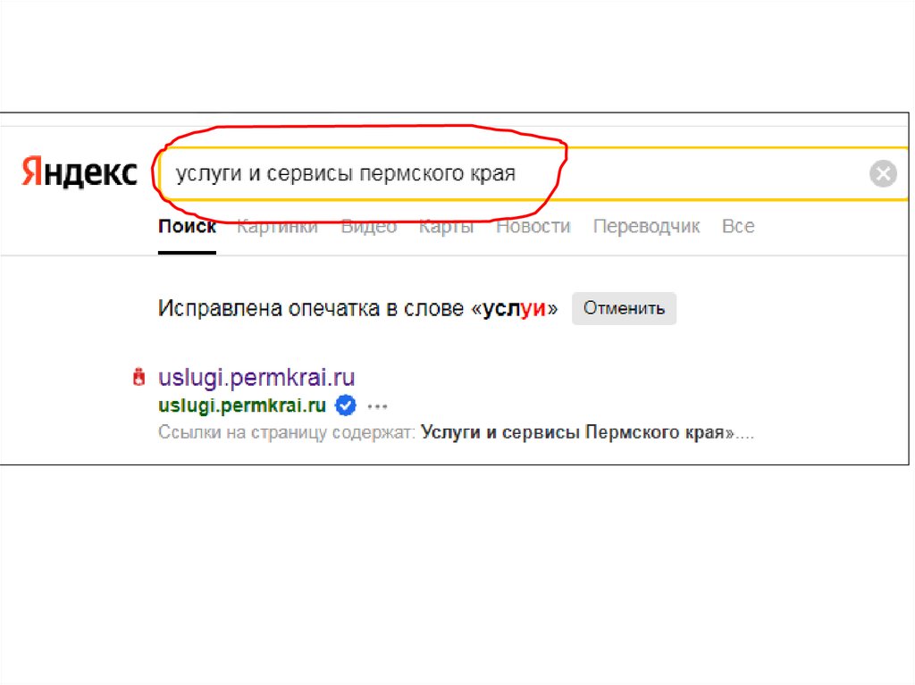The image size is (915, 685).
Task: Clear the search field with the X icon
Action: point(883,173)
